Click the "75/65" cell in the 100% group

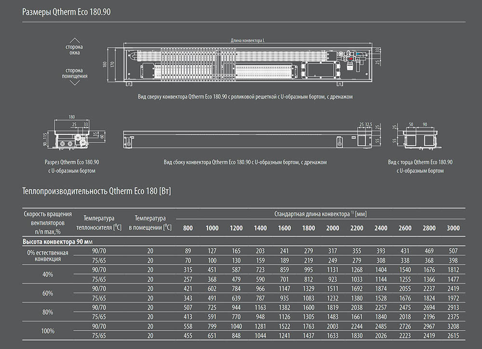(x=99, y=336)
